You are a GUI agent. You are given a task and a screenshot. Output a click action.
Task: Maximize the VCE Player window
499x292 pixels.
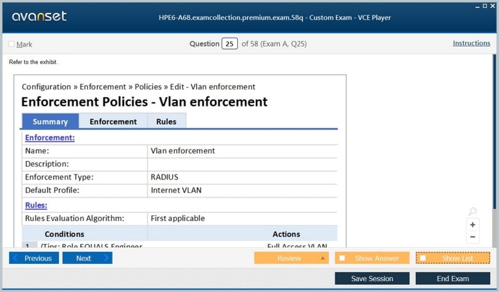484,6
